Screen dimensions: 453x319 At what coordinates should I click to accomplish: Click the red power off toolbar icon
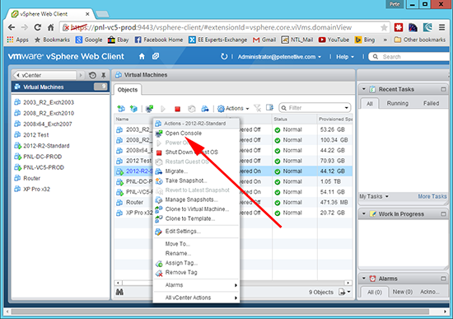tap(177, 109)
